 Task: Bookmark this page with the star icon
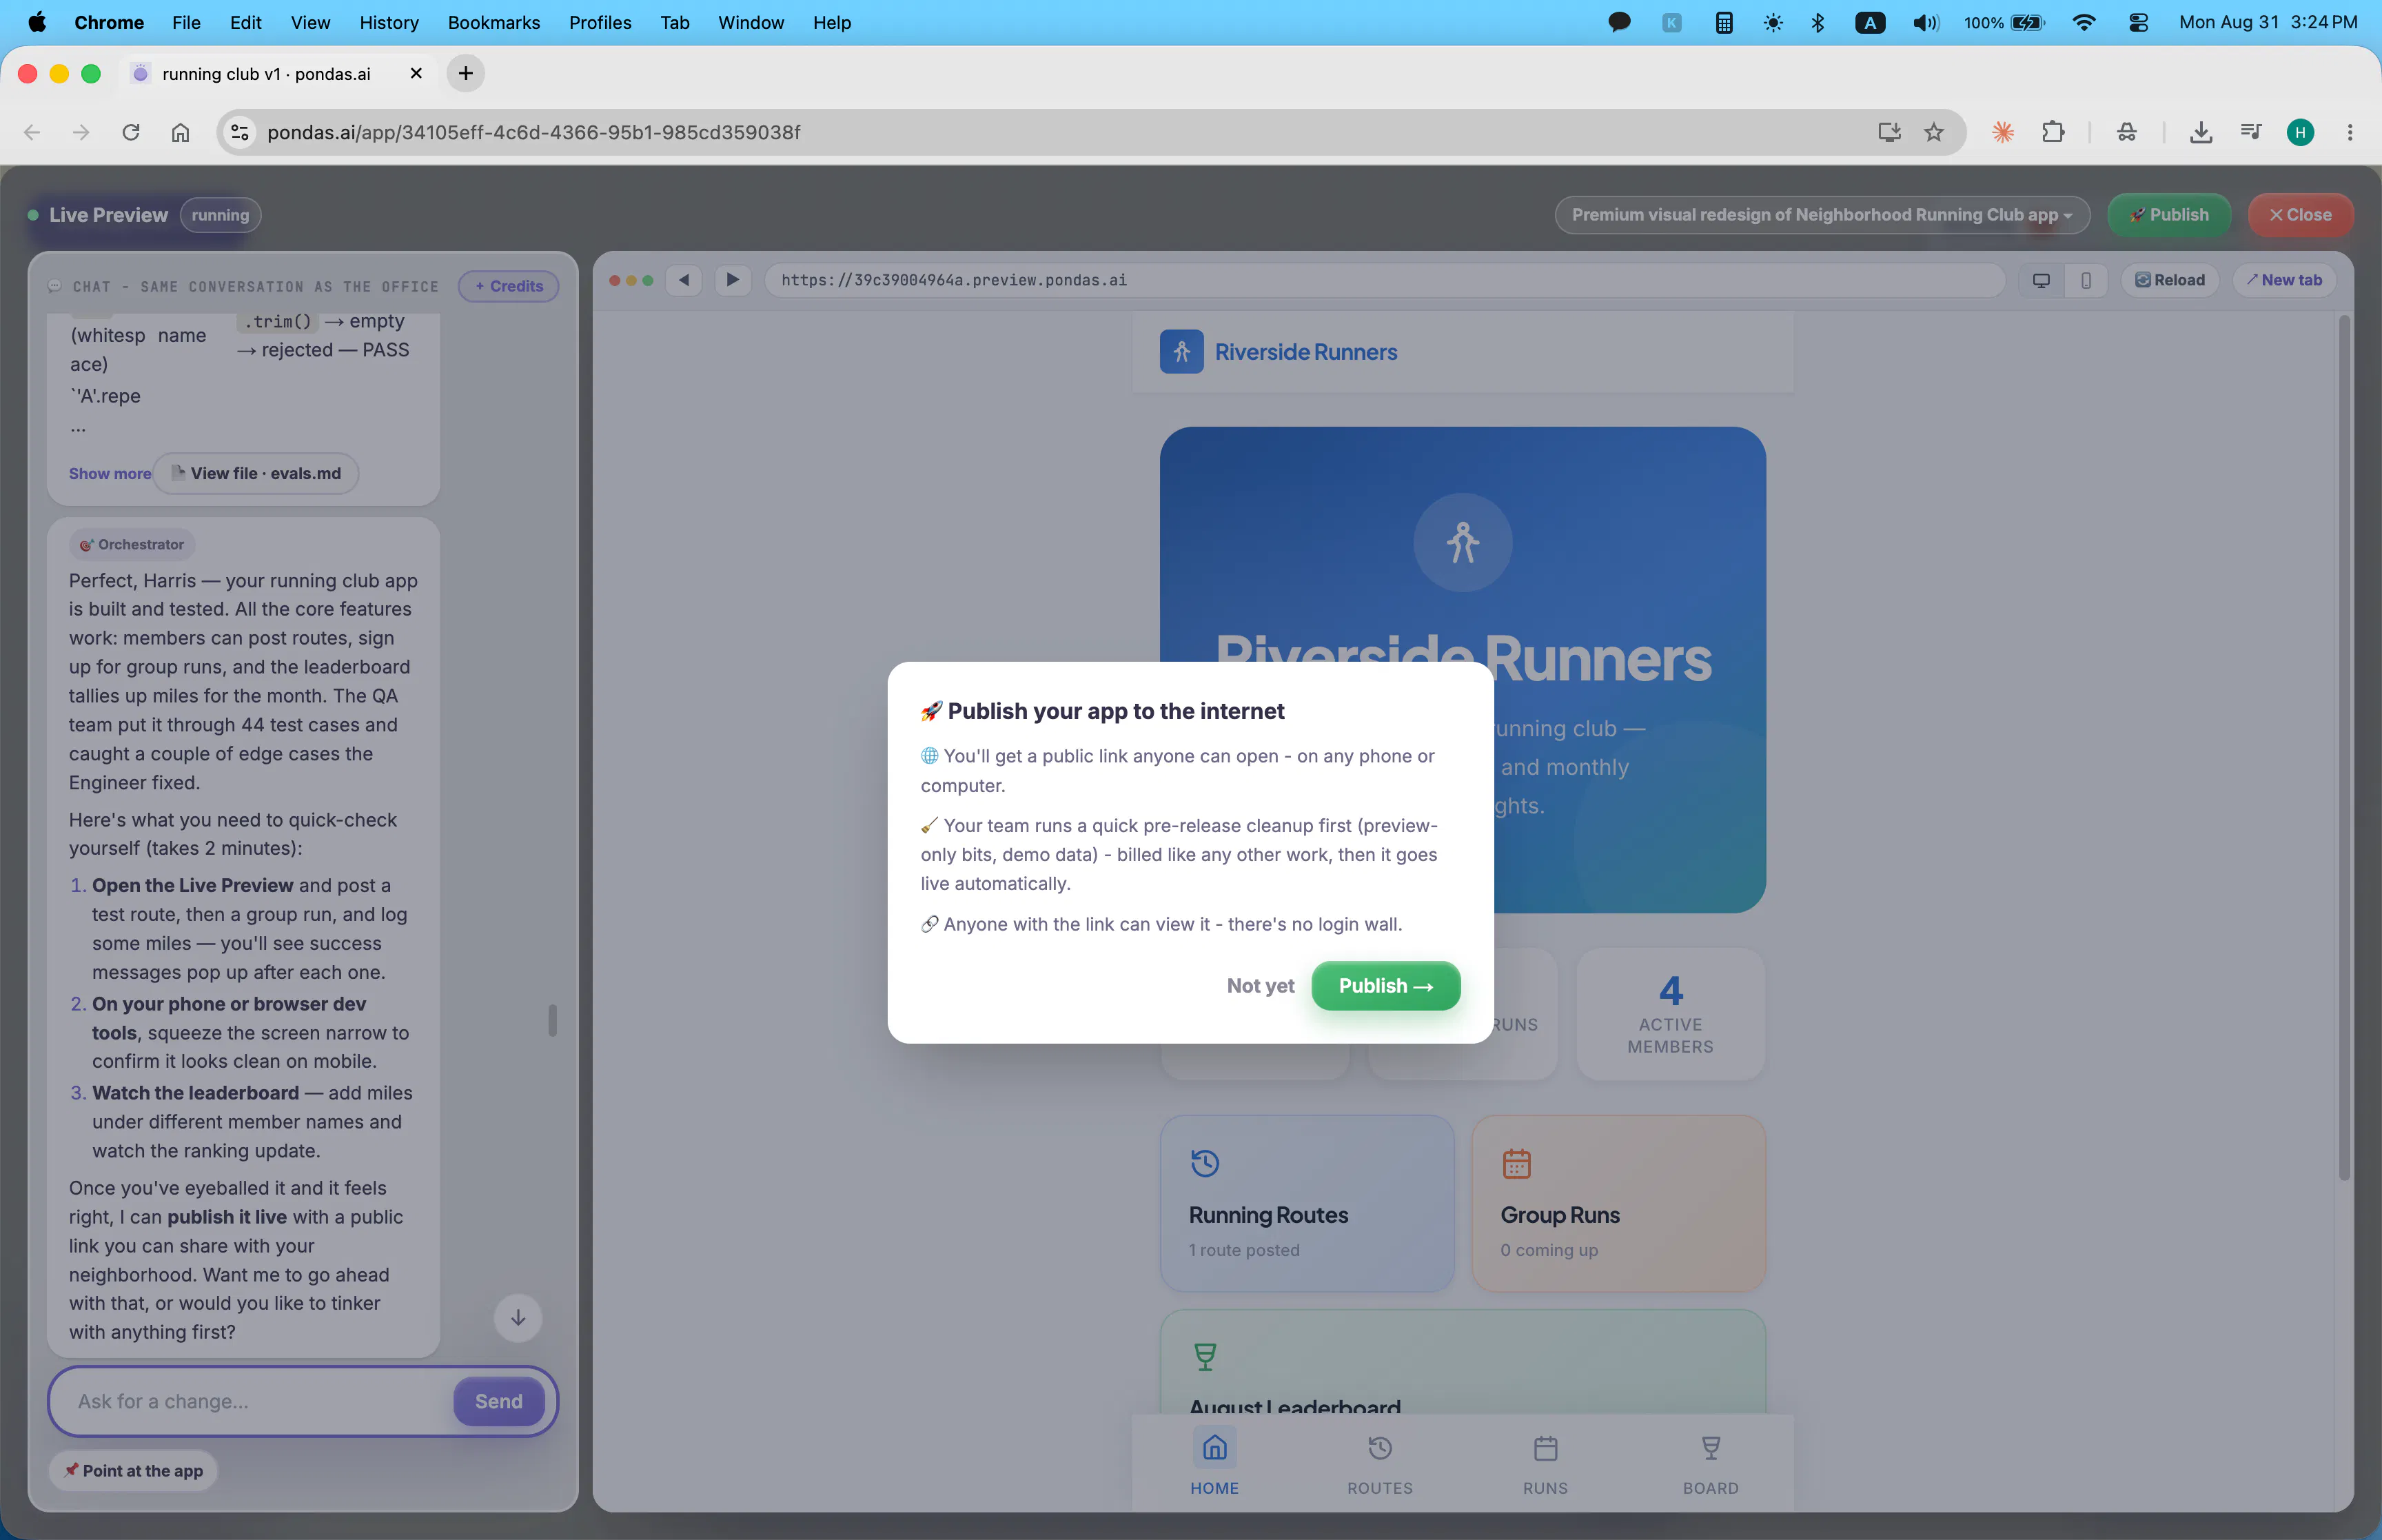coord(1933,132)
